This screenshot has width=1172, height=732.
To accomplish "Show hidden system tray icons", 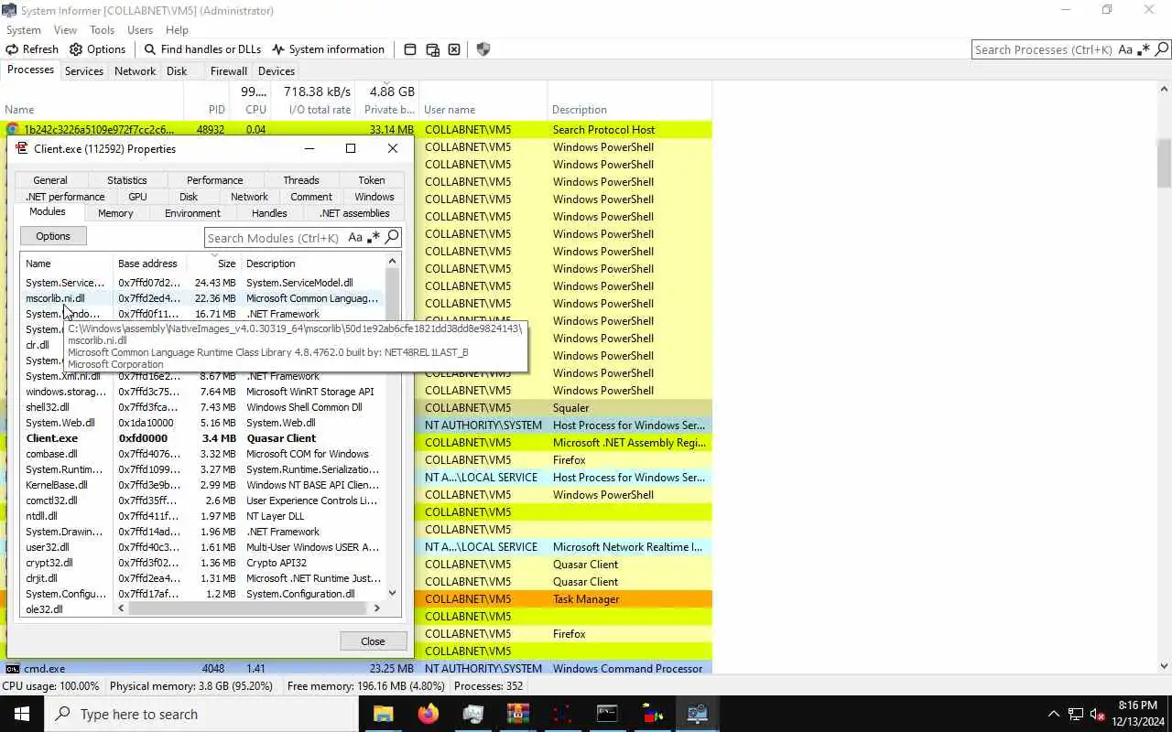I will pyautogui.click(x=1053, y=714).
